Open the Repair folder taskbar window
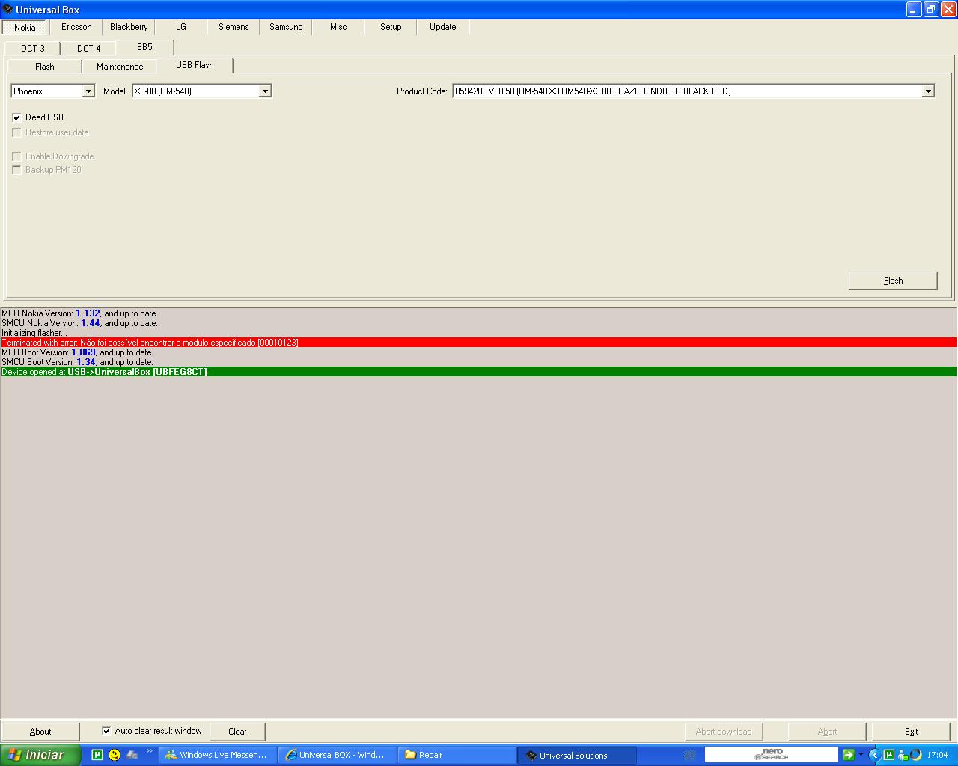958x766 pixels. point(456,756)
